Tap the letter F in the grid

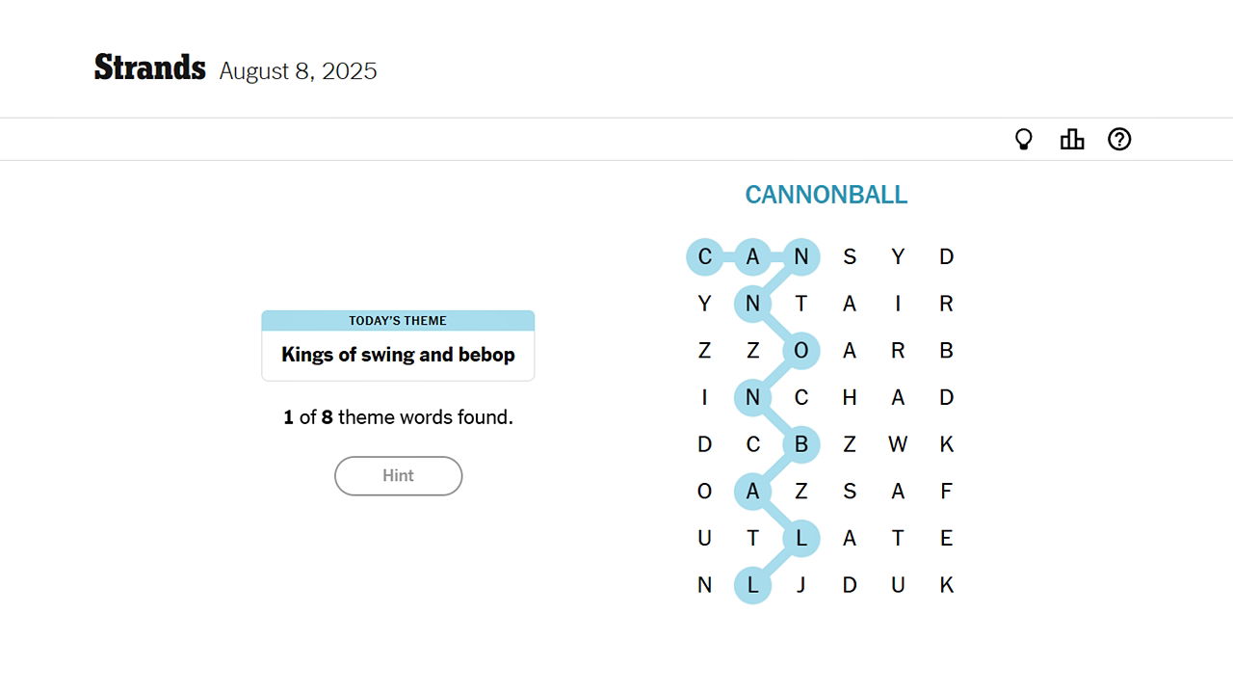pos(946,492)
